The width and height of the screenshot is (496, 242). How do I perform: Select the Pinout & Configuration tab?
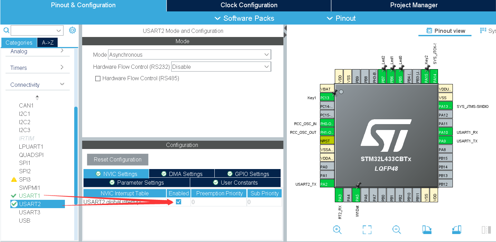pos(83,5)
